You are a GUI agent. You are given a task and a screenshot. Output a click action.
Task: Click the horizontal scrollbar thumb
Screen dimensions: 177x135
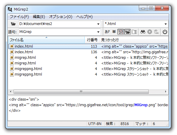tap(81, 91)
